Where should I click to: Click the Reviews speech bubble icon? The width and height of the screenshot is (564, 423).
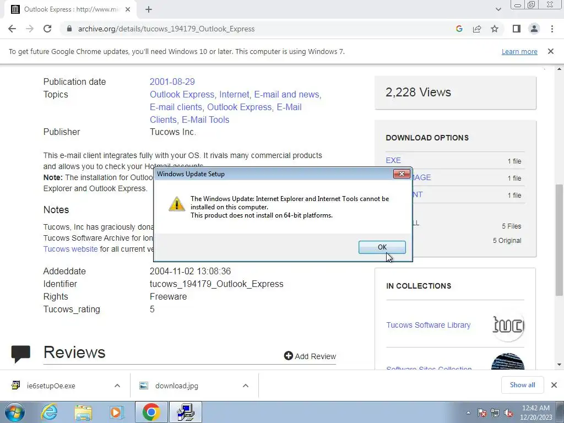pos(21,354)
